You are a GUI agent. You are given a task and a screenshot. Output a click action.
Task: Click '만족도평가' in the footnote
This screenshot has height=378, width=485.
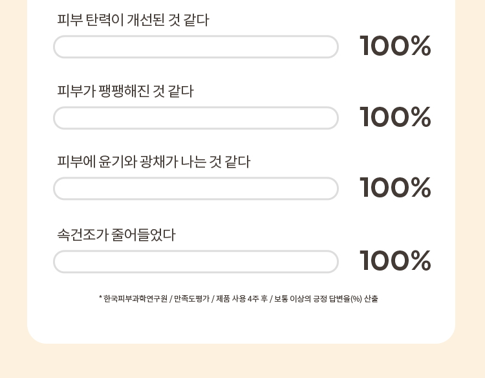tap(191, 299)
